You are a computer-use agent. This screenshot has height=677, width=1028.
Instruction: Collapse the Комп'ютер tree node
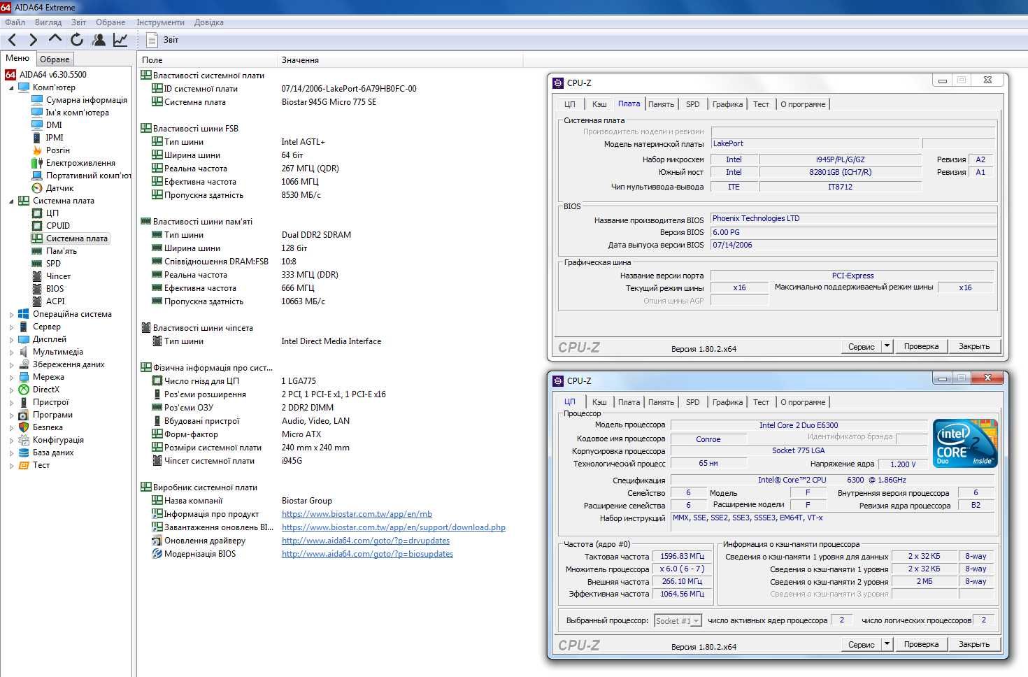[11, 88]
